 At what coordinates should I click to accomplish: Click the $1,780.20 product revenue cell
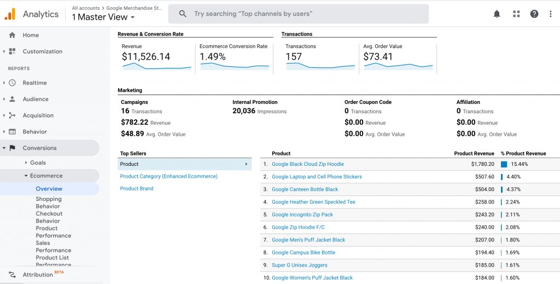482,164
